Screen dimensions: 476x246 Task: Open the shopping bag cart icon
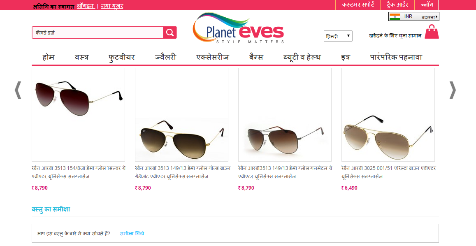coord(432,32)
